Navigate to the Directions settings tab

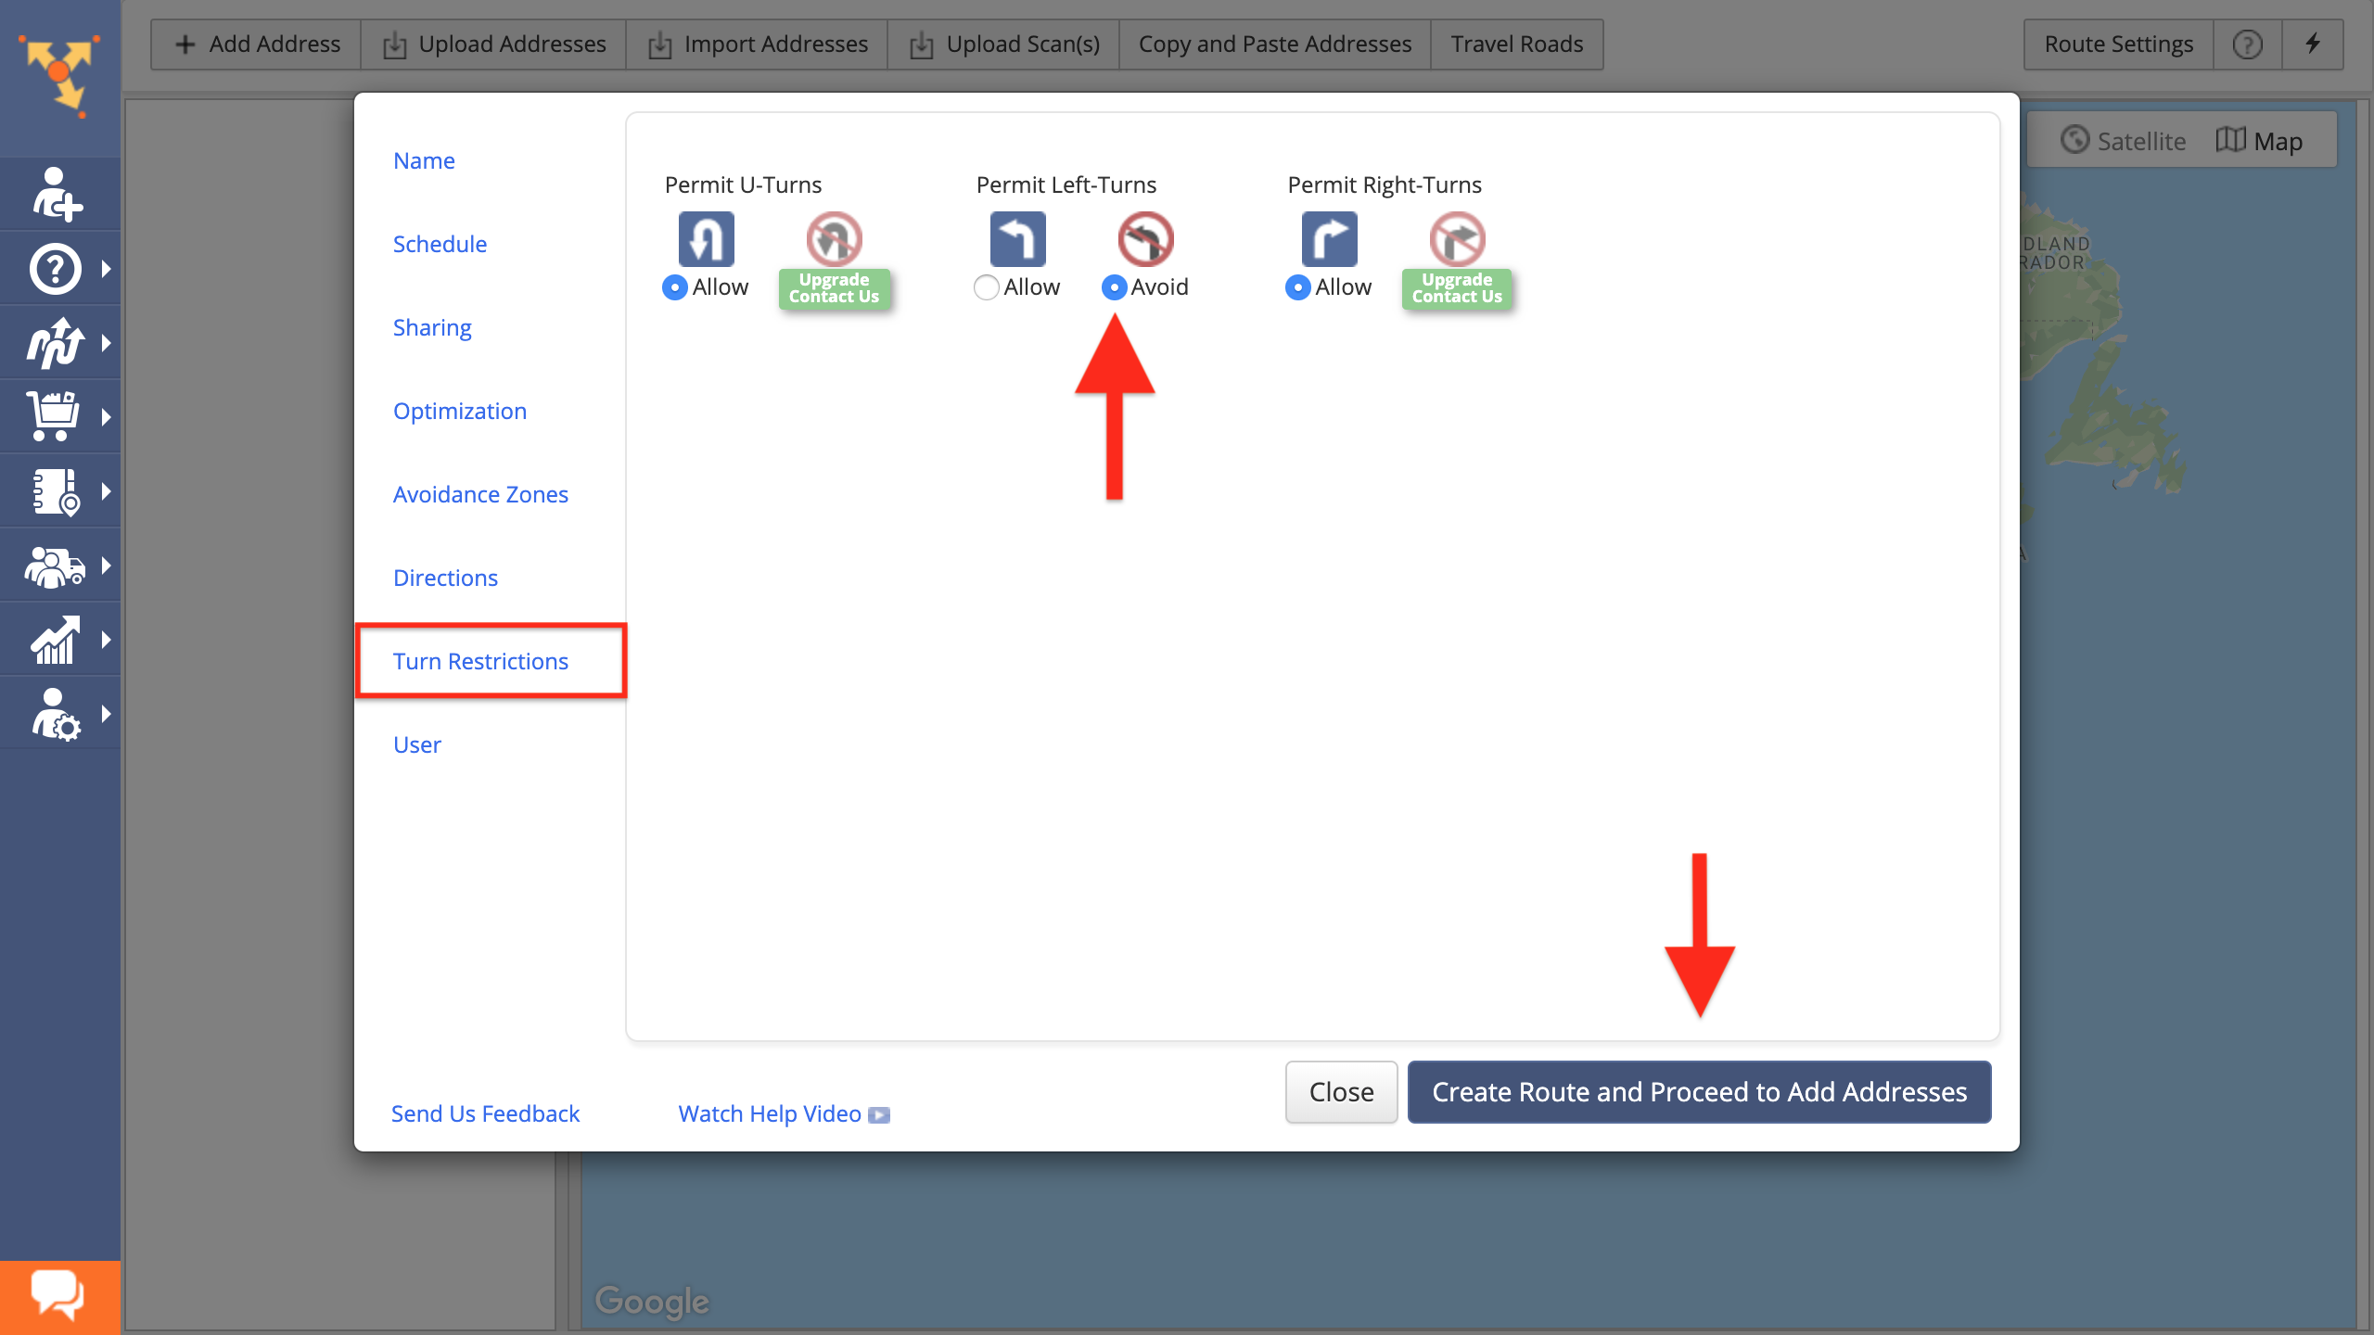[x=445, y=577]
